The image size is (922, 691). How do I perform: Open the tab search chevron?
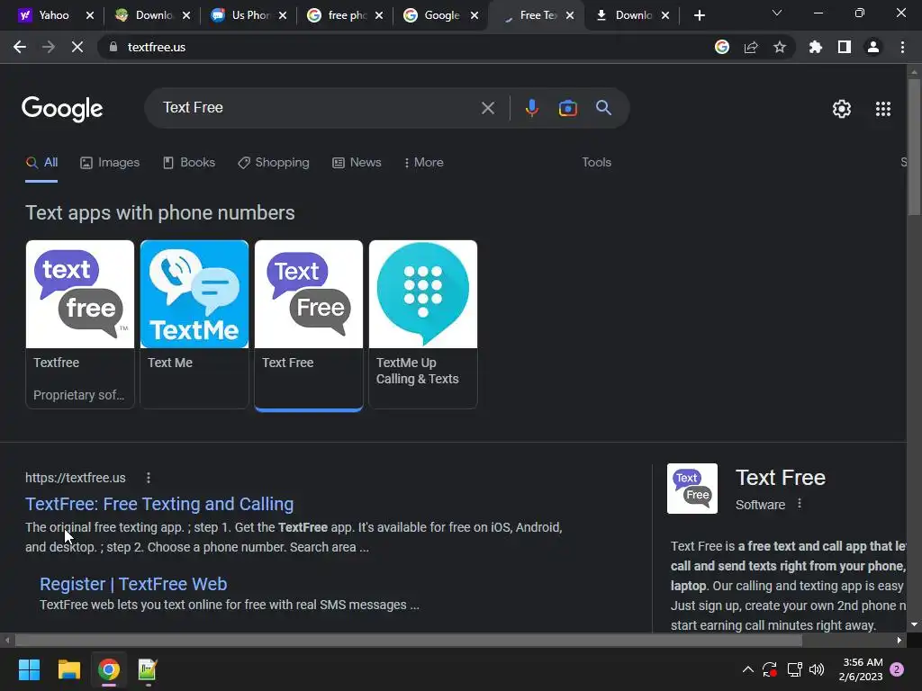point(777,13)
